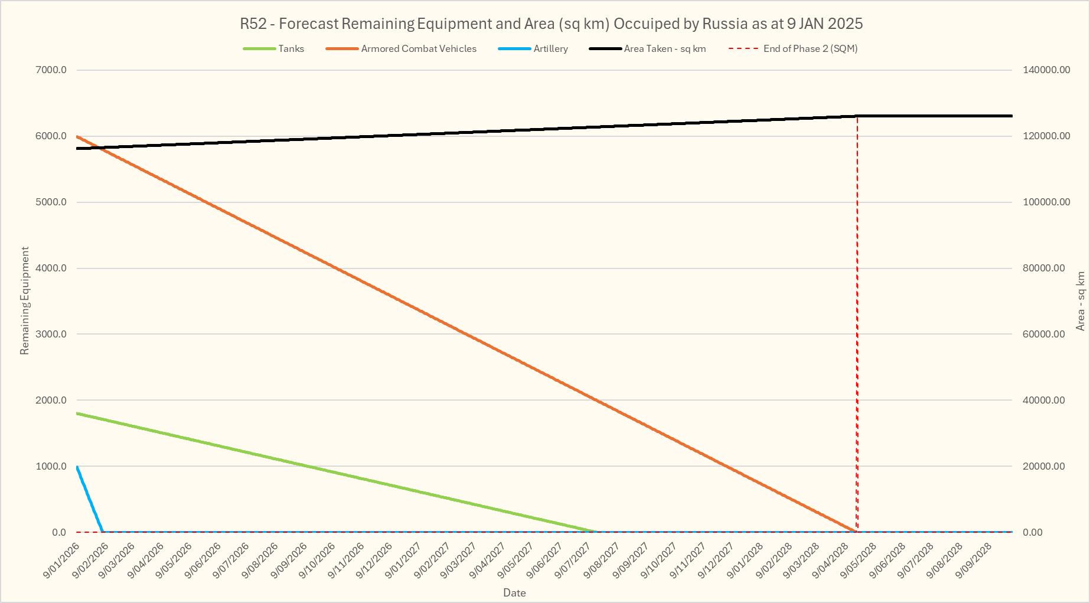1090x603 pixels.
Task: Select the 'Armored Combat Vehicles' legend label
Action: point(419,49)
